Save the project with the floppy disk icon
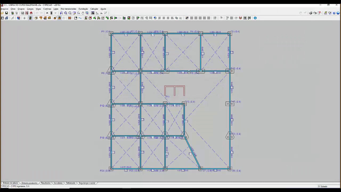 tap(7, 13)
